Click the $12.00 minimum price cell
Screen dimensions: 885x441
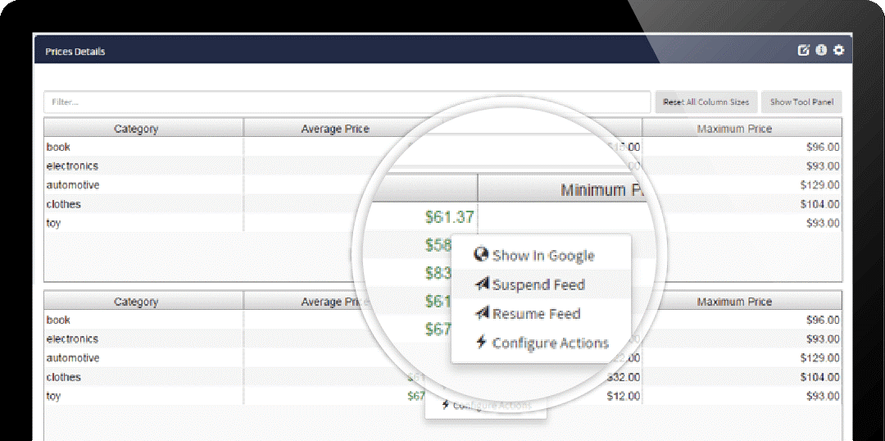[x=624, y=396]
